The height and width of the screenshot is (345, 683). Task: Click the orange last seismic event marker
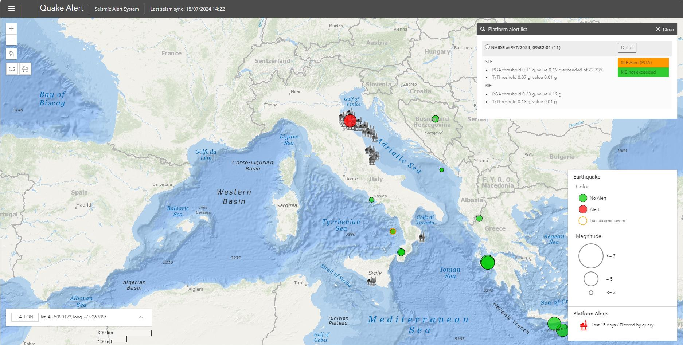pos(393,231)
